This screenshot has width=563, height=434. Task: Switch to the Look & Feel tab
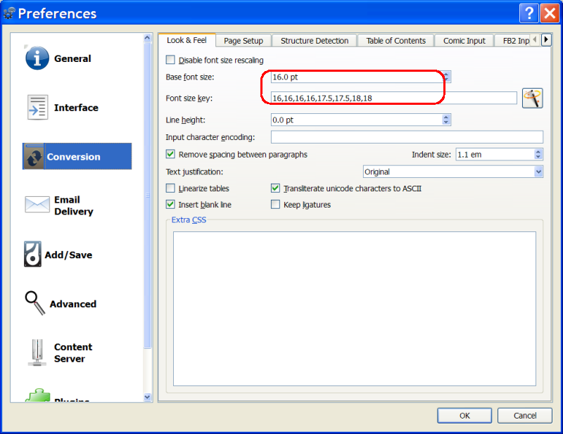click(x=186, y=40)
